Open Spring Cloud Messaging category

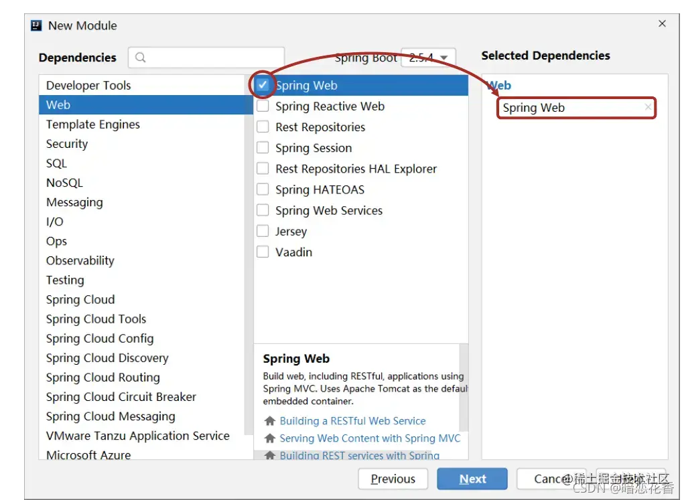(x=142, y=416)
